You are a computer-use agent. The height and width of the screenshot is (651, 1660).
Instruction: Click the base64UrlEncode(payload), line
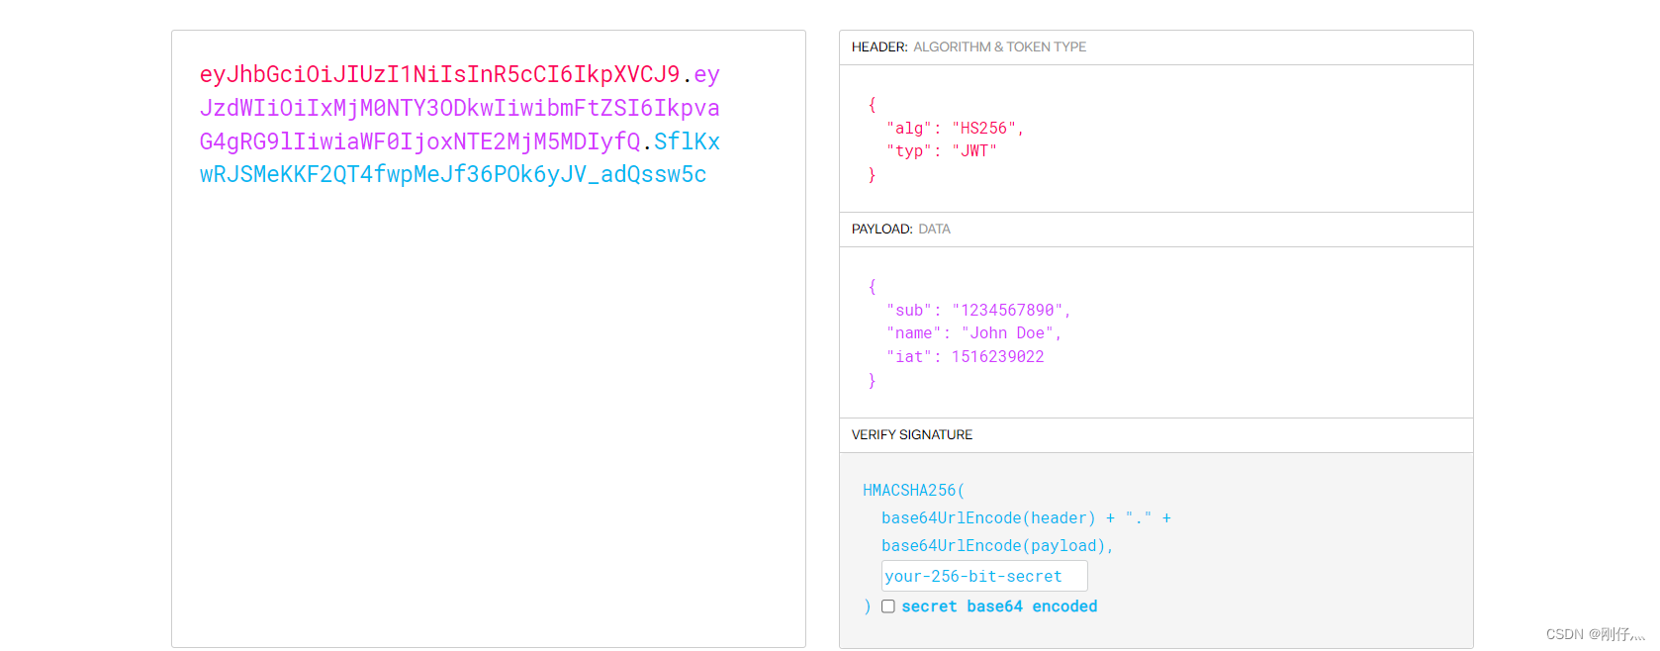pos(997,545)
